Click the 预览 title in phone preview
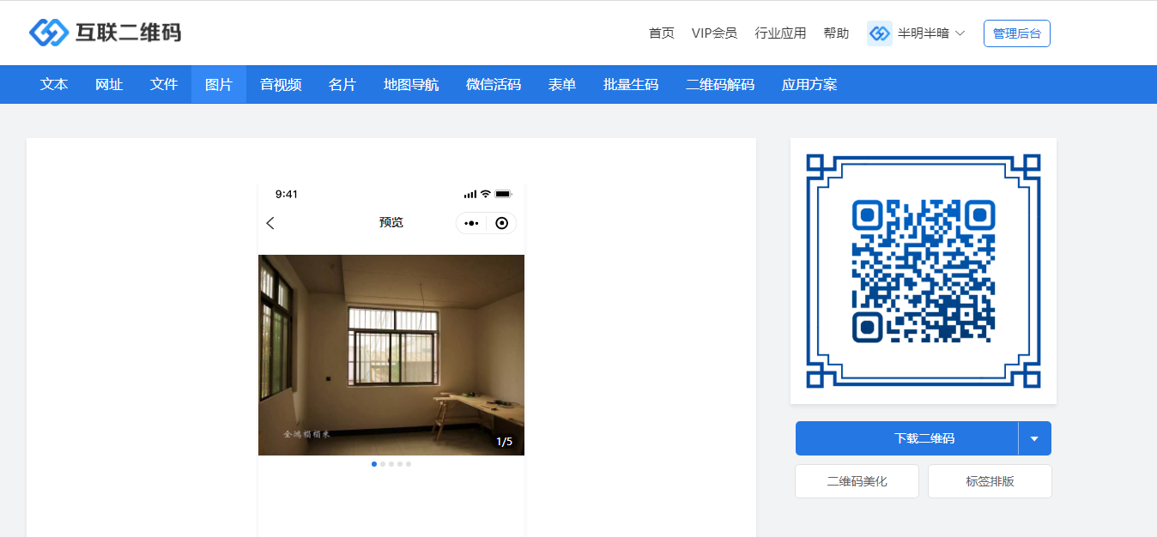 391,222
